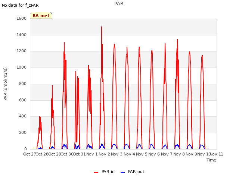Screen dimensions: 239x179
Task: Click the 1000 y-axis tick label
Action: 22,67
